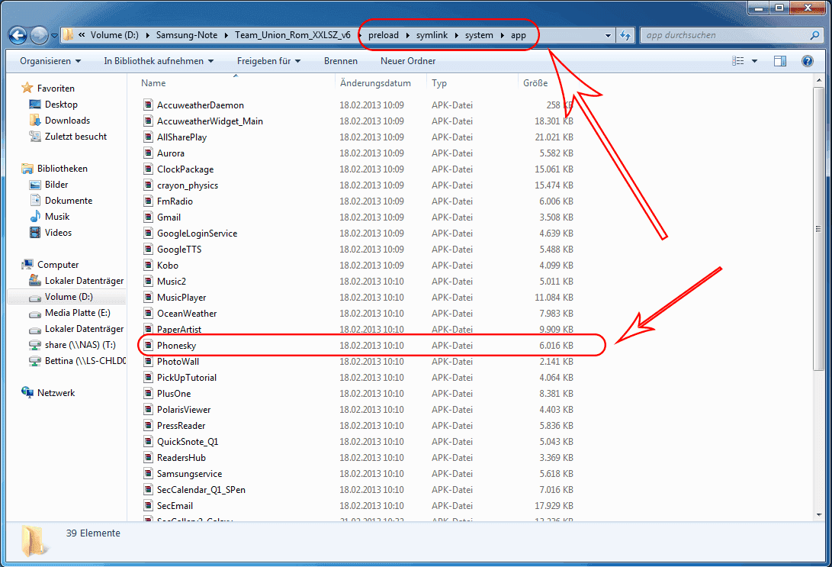Open the Downloads folder in Favoriten
This screenshot has height=567, width=832.
(67, 121)
